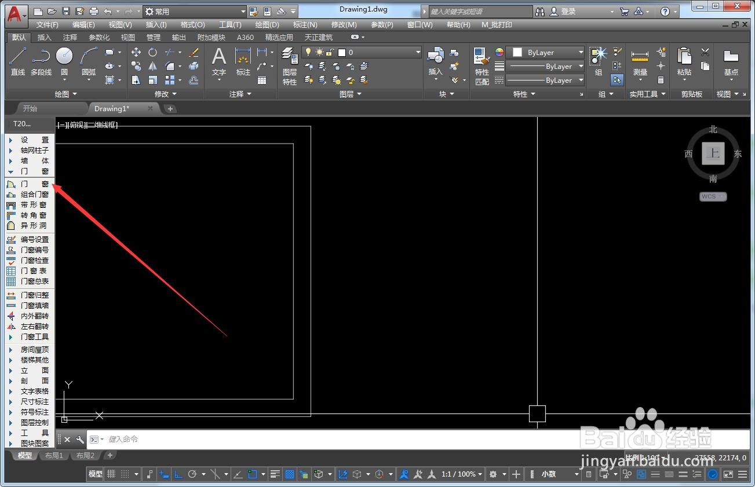
Task: Select the Polyline (多段线) tool
Action: 41,61
